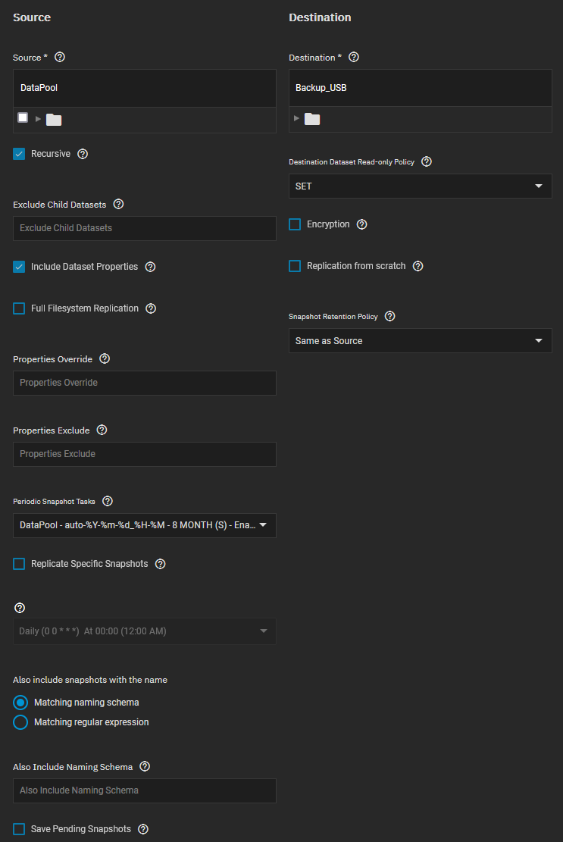Show help tooltip for Snapshot Retention Policy
563x842 pixels.
(x=390, y=316)
